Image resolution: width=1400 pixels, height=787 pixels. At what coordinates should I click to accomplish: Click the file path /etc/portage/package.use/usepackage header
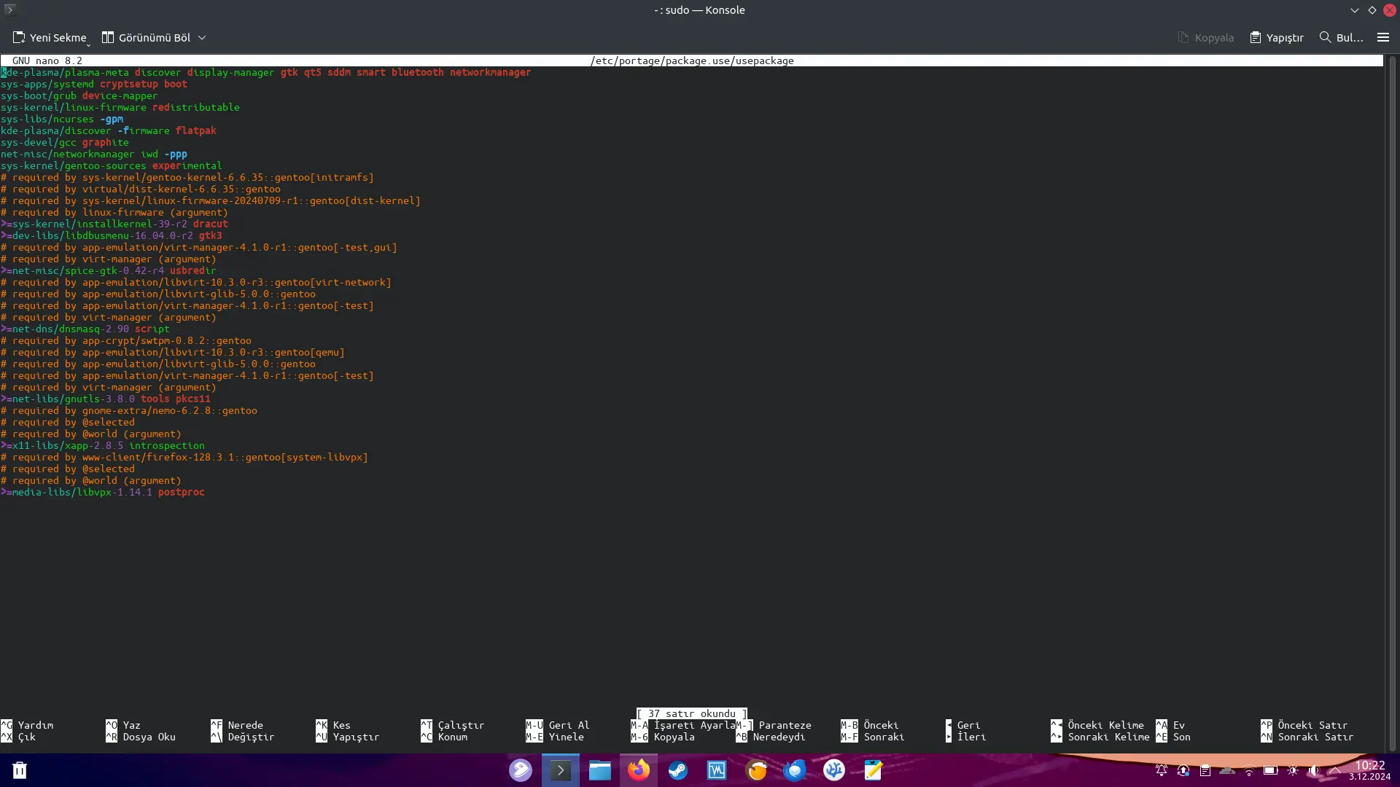point(692,60)
